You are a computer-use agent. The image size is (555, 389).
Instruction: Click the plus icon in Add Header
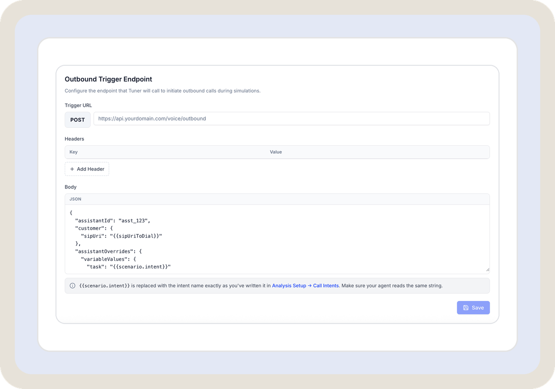[72, 169]
